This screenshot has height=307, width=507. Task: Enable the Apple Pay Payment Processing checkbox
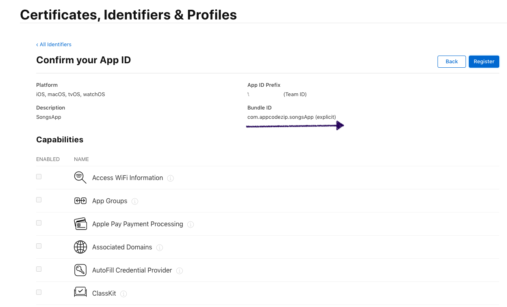(39, 222)
